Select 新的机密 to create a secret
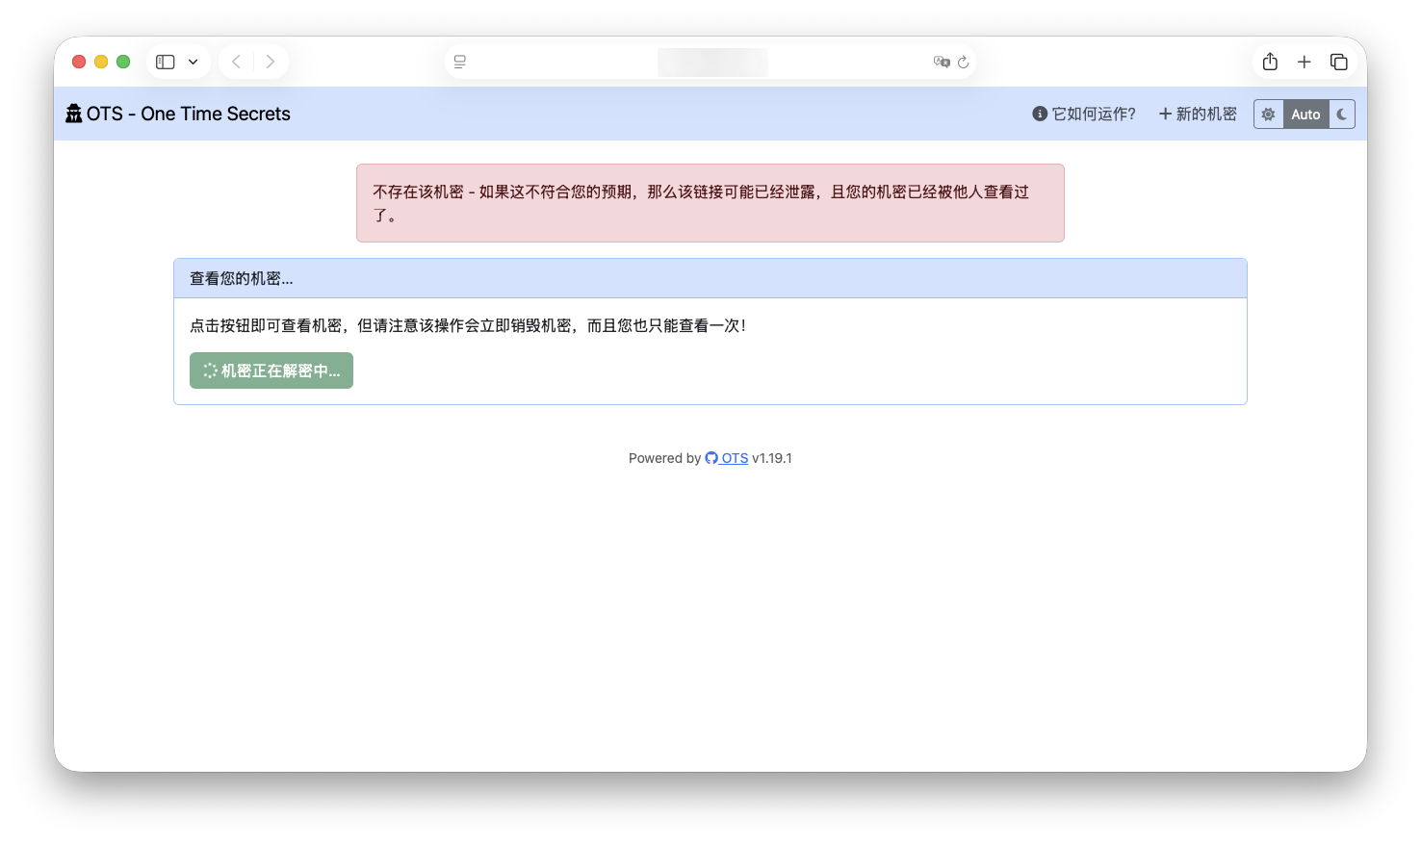Screen dimensions: 1421x843 (x=1205, y=113)
